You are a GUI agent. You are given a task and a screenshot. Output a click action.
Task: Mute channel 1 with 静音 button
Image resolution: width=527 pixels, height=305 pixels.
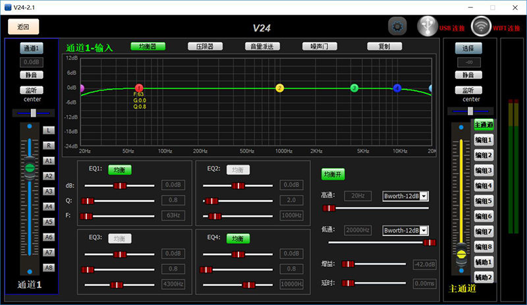(32, 75)
